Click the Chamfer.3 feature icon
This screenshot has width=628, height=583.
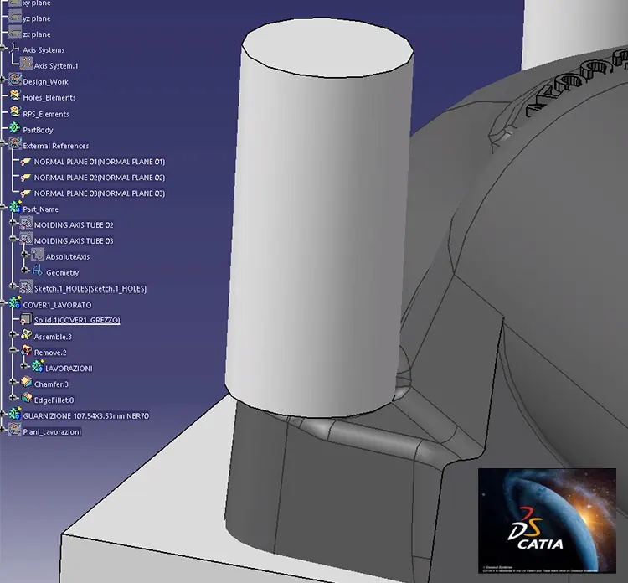pyautogui.click(x=27, y=383)
